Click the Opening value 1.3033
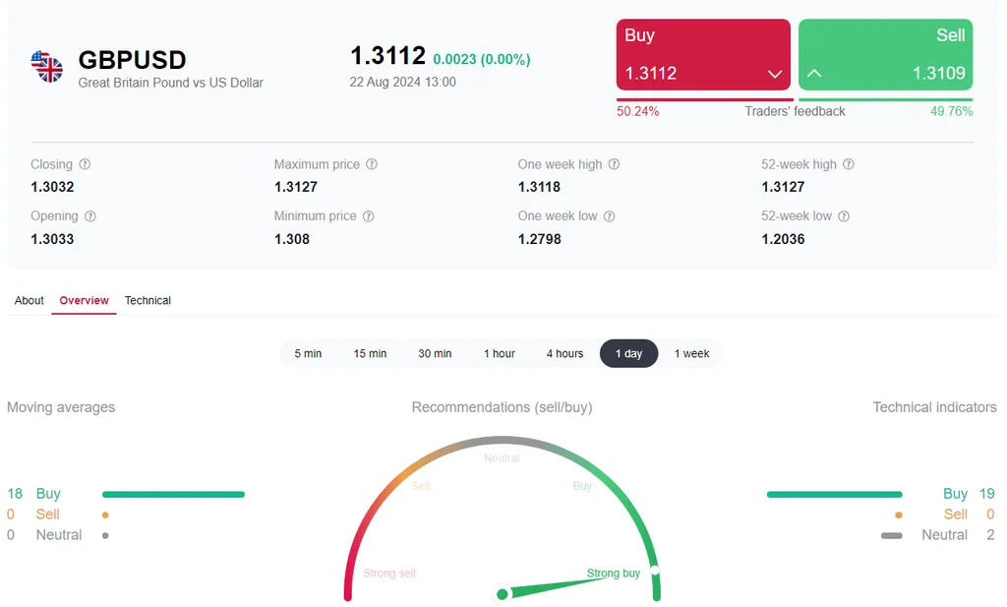The image size is (1007, 607). pos(53,239)
